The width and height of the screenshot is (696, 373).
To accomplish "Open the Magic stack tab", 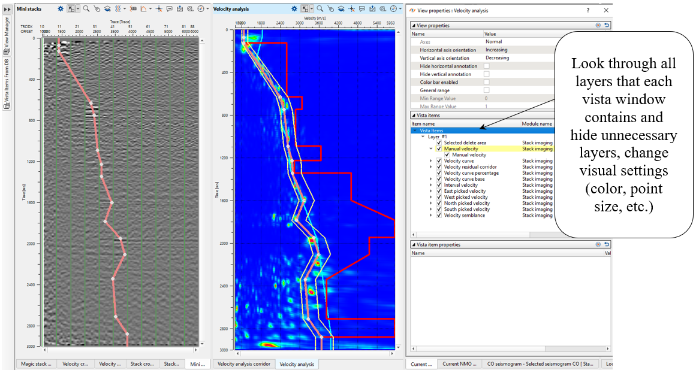I will click(36, 364).
